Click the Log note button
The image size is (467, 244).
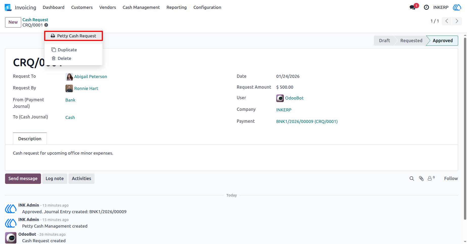click(x=55, y=179)
